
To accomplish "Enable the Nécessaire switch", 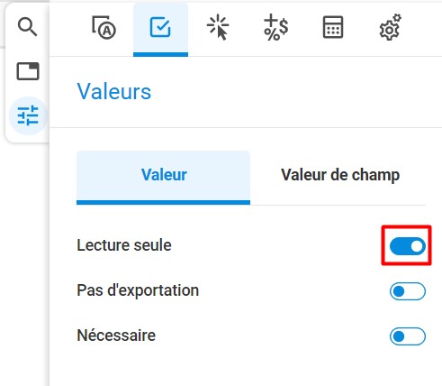I will coord(408,336).
